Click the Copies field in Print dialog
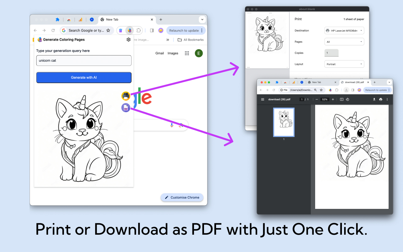The width and height of the screenshot is (403, 252). tap(332, 53)
